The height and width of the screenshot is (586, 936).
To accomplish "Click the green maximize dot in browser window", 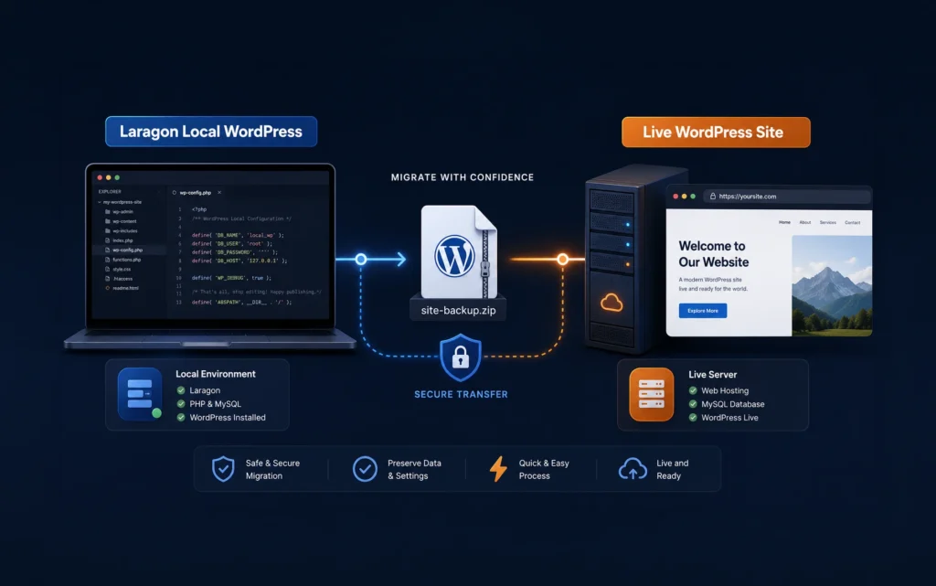I will point(693,197).
